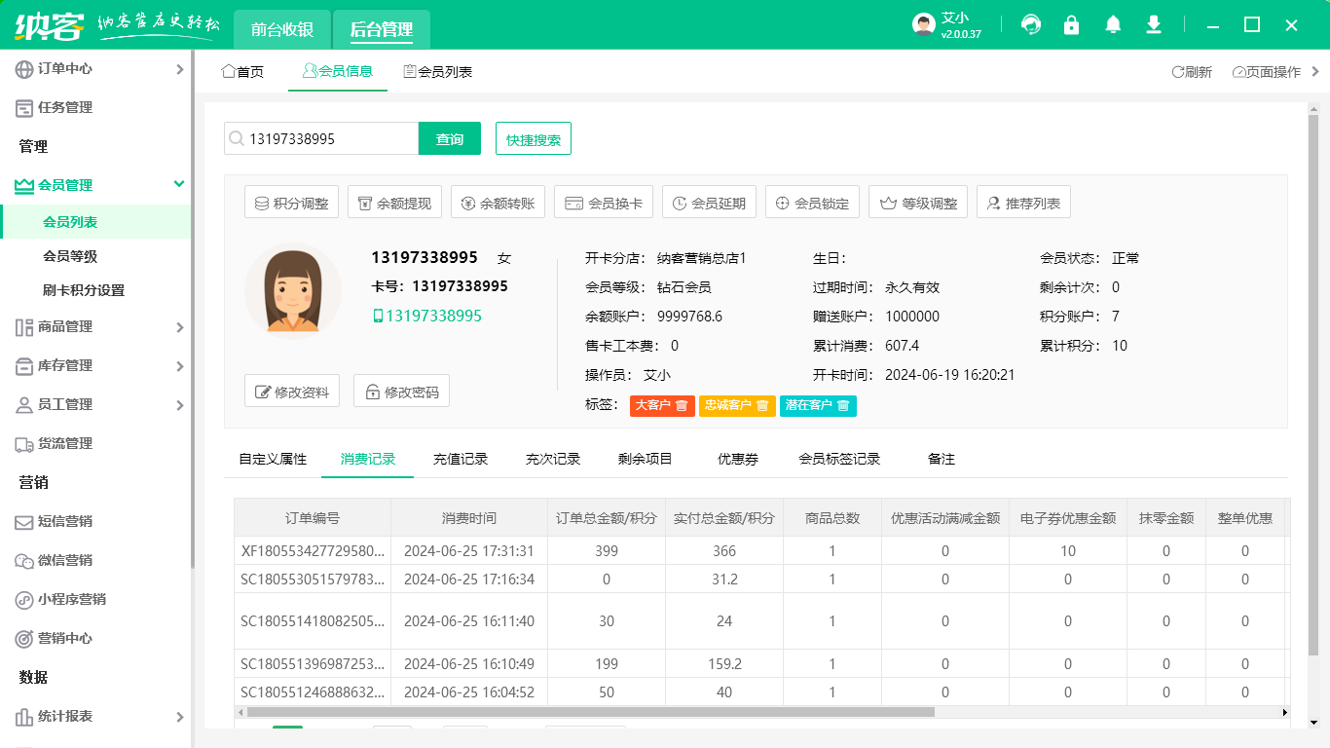
Task: Switch to the 前台收银 top tab
Action: (282, 29)
